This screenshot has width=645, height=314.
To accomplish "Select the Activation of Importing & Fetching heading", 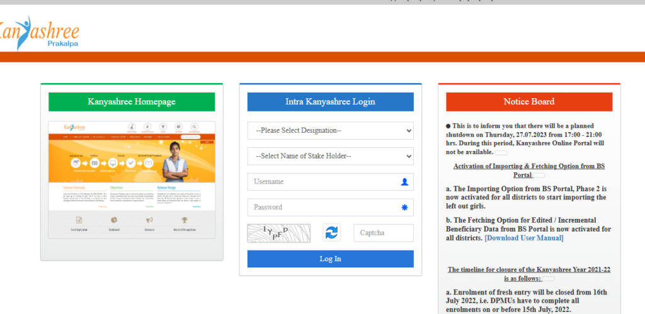I will point(529,171).
